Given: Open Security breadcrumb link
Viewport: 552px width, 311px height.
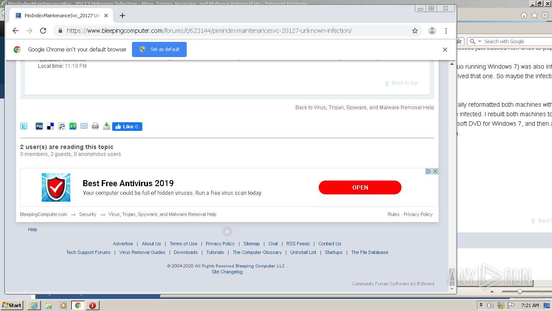Looking at the screenshot, I should coord(88,214).
